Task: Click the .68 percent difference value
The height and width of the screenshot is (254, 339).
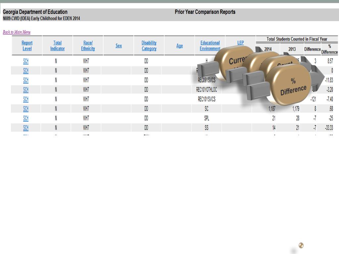Action: (x=331, y=108)
